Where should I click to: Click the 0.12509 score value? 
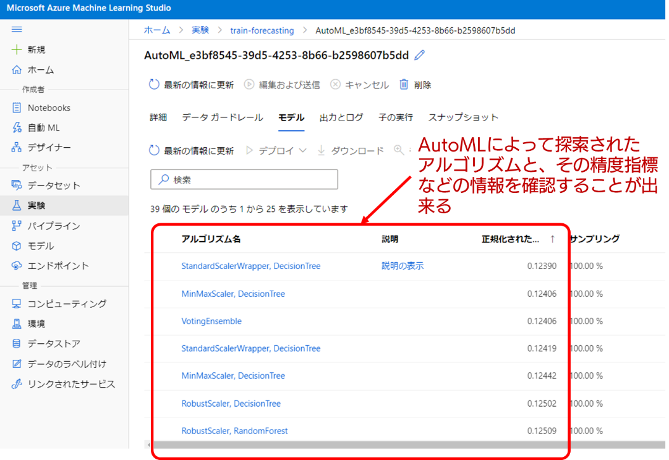click(542, 431)
